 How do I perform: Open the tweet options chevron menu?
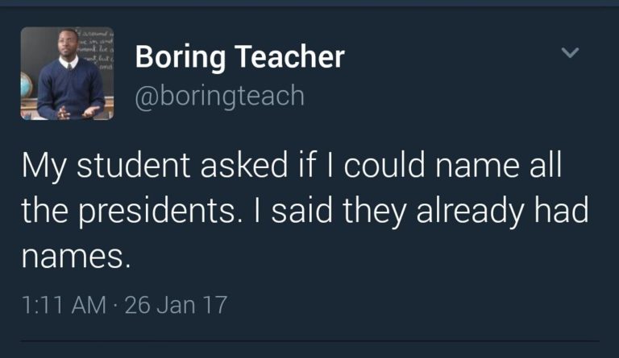[x=570, y=53]
